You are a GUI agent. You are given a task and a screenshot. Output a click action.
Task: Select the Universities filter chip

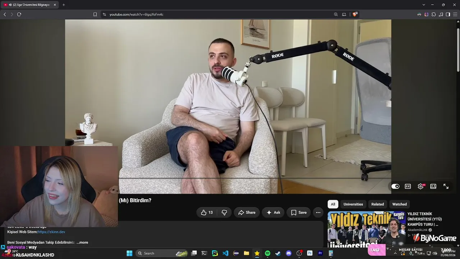[x=353, y=204]
